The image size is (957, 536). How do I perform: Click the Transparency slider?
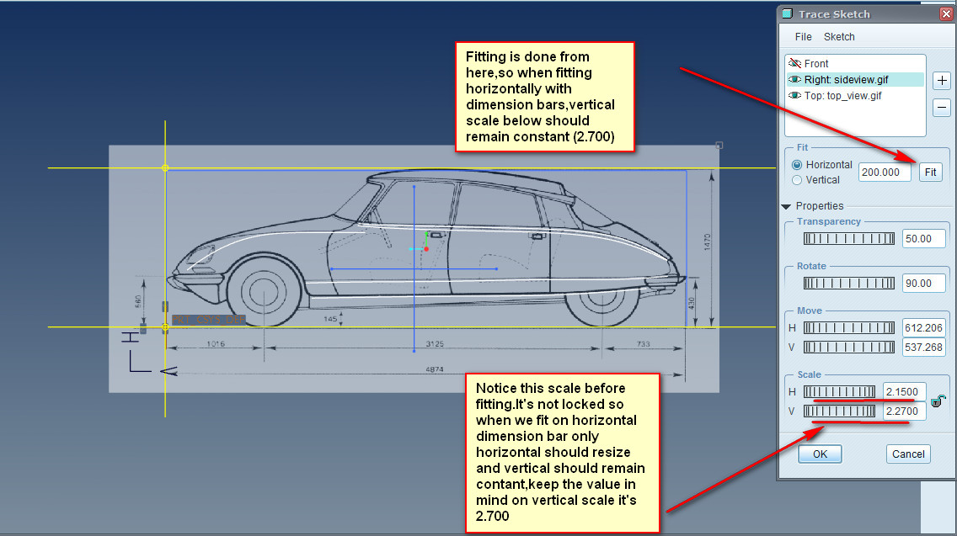pos(849,238)
